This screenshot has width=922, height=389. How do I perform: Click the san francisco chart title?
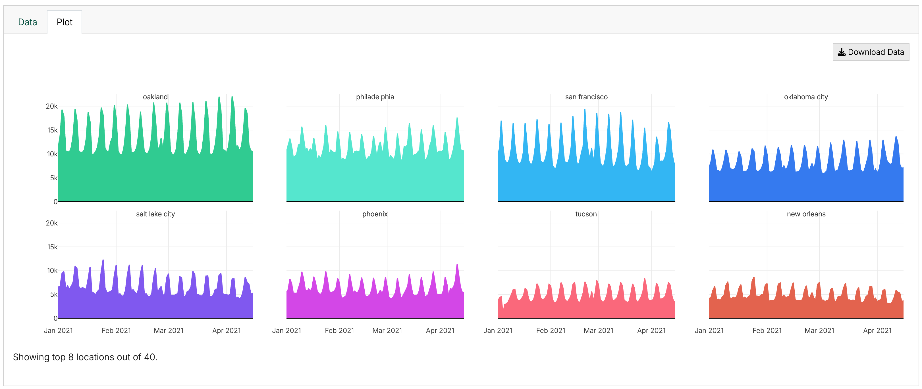(x=586, y=97)
